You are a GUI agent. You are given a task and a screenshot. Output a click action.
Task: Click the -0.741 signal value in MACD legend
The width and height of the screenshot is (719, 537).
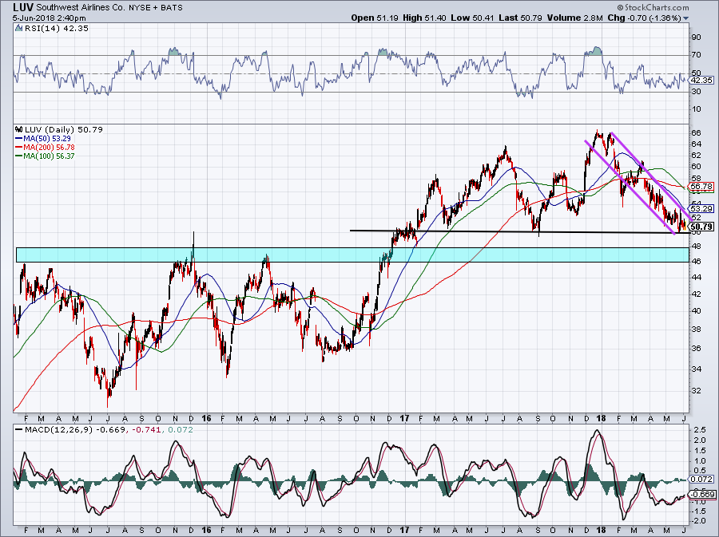[x=147, y=430]
